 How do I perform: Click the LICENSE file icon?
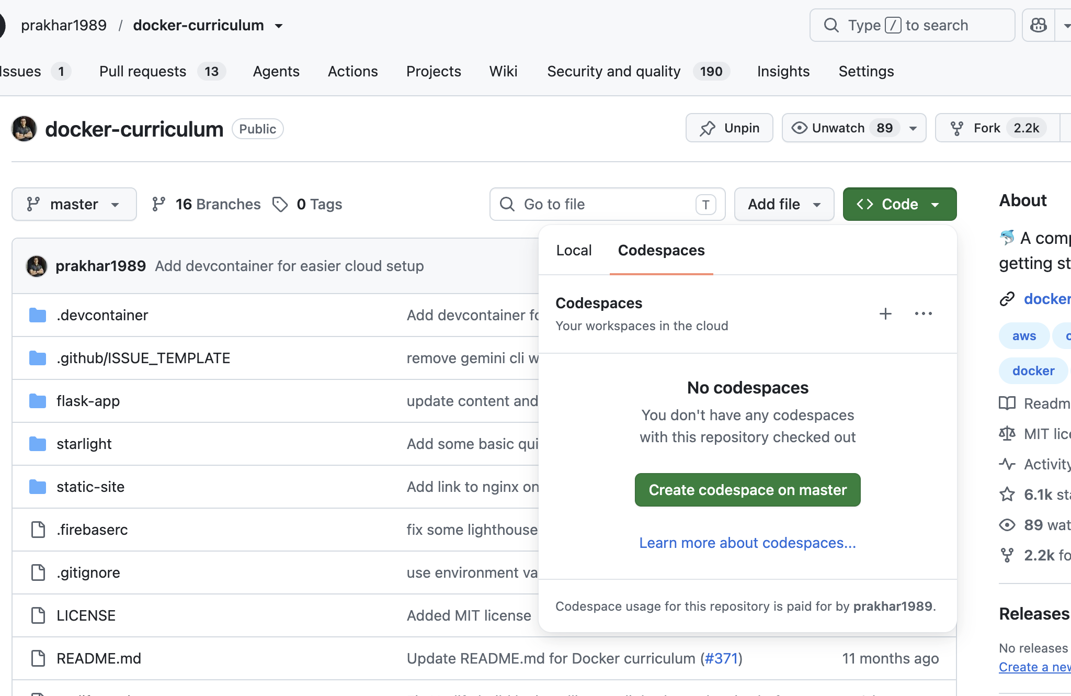point(38,615)
